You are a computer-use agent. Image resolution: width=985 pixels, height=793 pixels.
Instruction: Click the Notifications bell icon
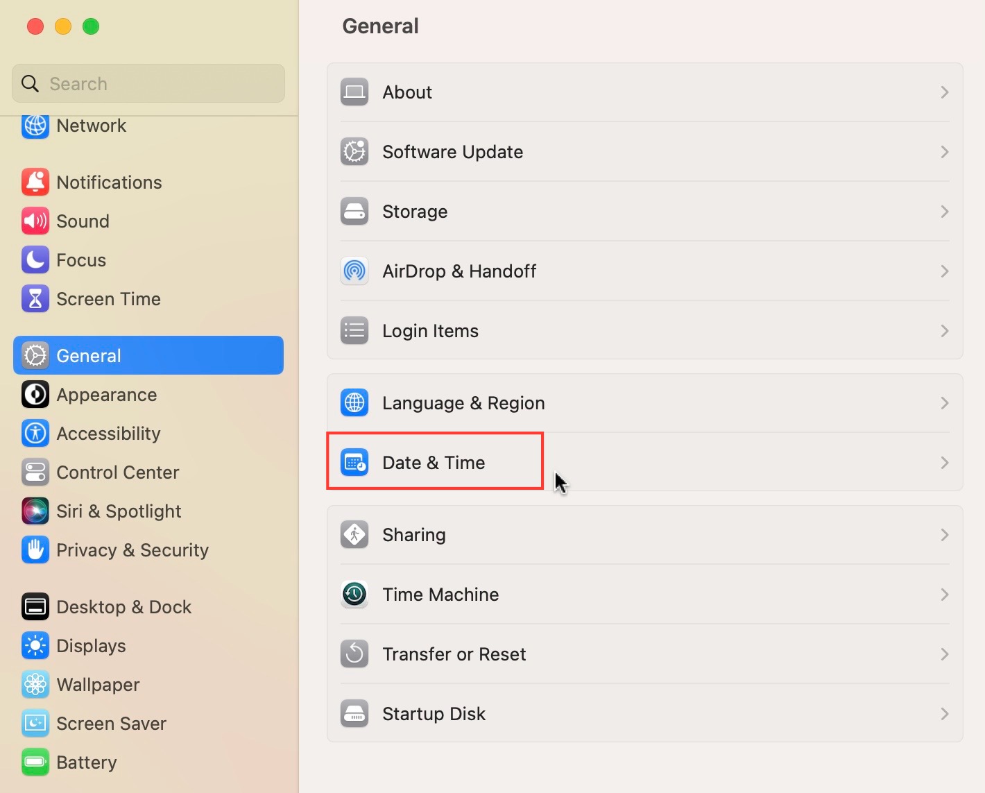pos(35,182)
